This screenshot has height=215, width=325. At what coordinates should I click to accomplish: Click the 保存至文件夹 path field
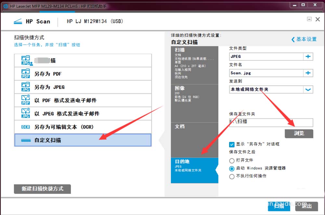point(271,123)
